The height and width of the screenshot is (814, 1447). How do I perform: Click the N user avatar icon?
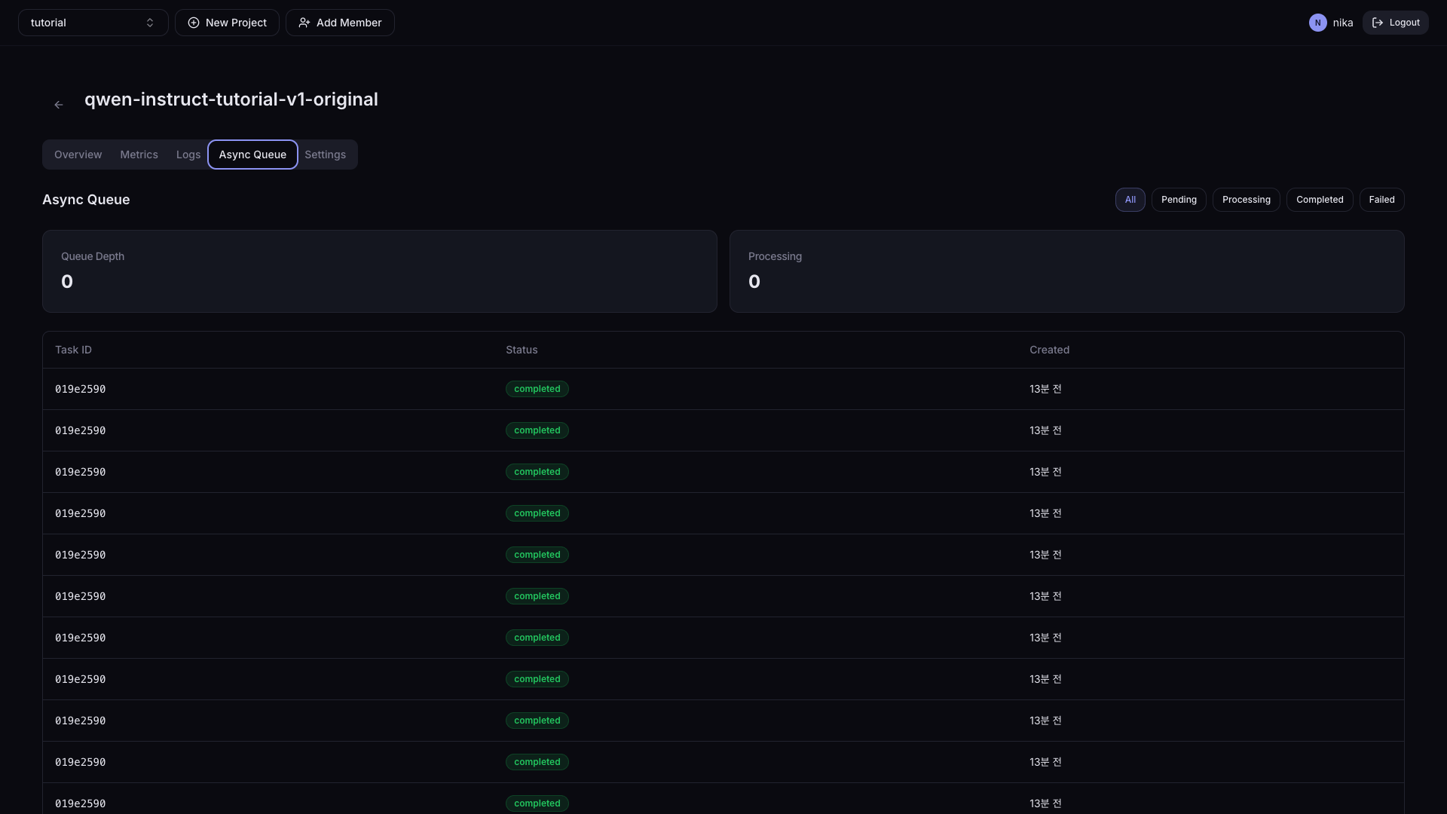[x=1317, y=23]
